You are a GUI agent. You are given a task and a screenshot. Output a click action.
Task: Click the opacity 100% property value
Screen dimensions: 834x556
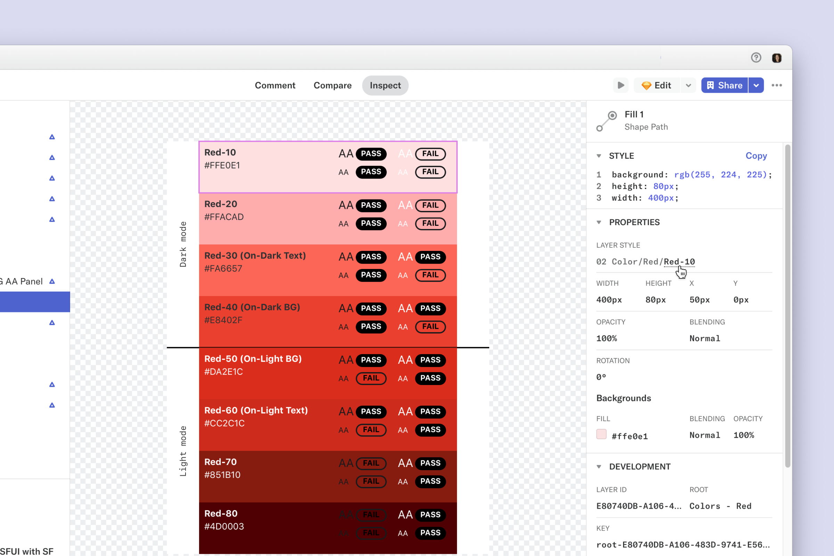coord(607,338)
